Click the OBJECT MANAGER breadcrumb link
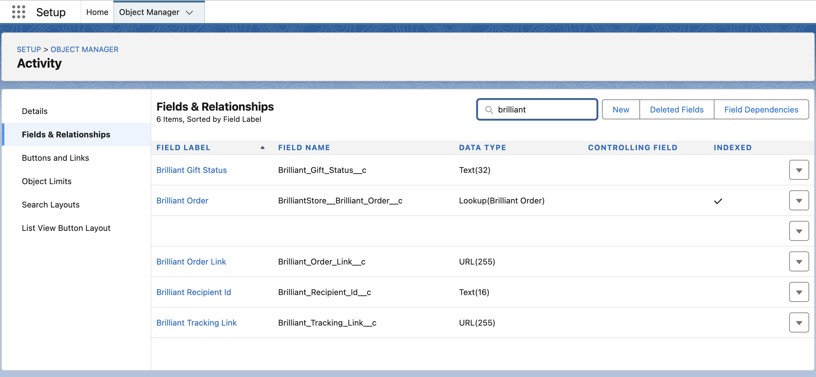Viewport: 816px width, 377px height. click(x=84, y=50)
